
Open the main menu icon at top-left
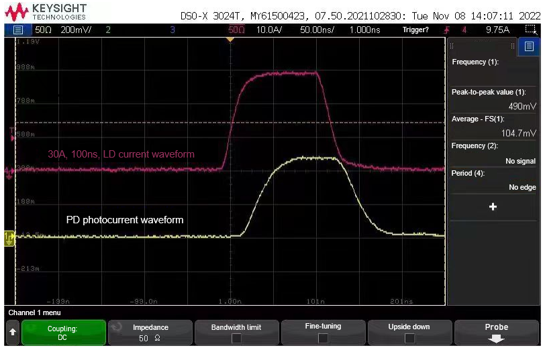coord(18,30)
